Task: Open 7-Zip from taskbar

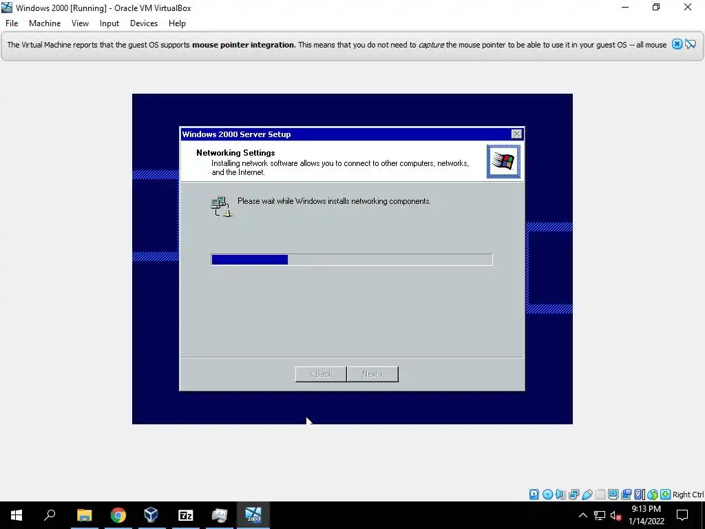Action: (x=185, y=515)
